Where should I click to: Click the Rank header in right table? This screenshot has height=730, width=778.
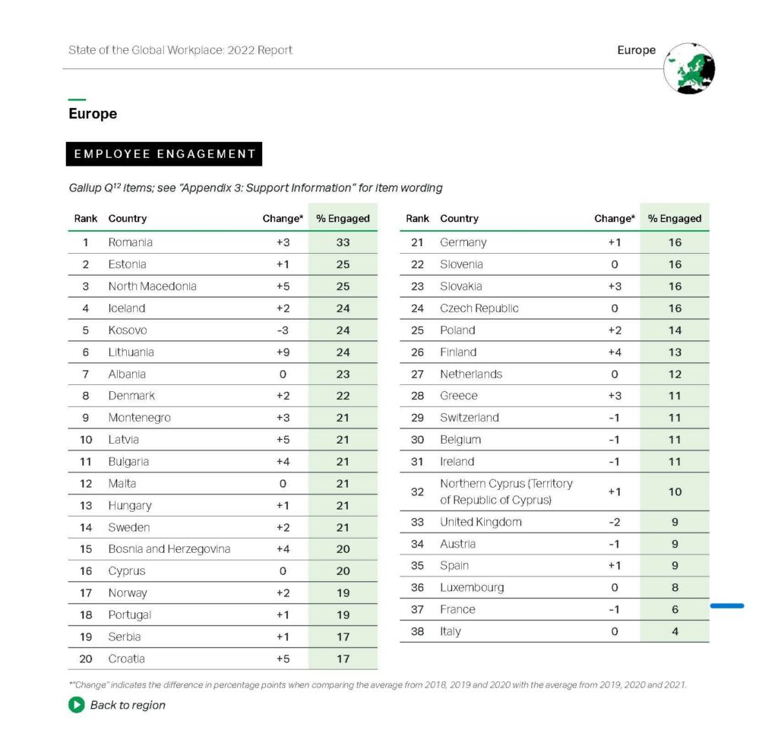(x=417, y=218)
